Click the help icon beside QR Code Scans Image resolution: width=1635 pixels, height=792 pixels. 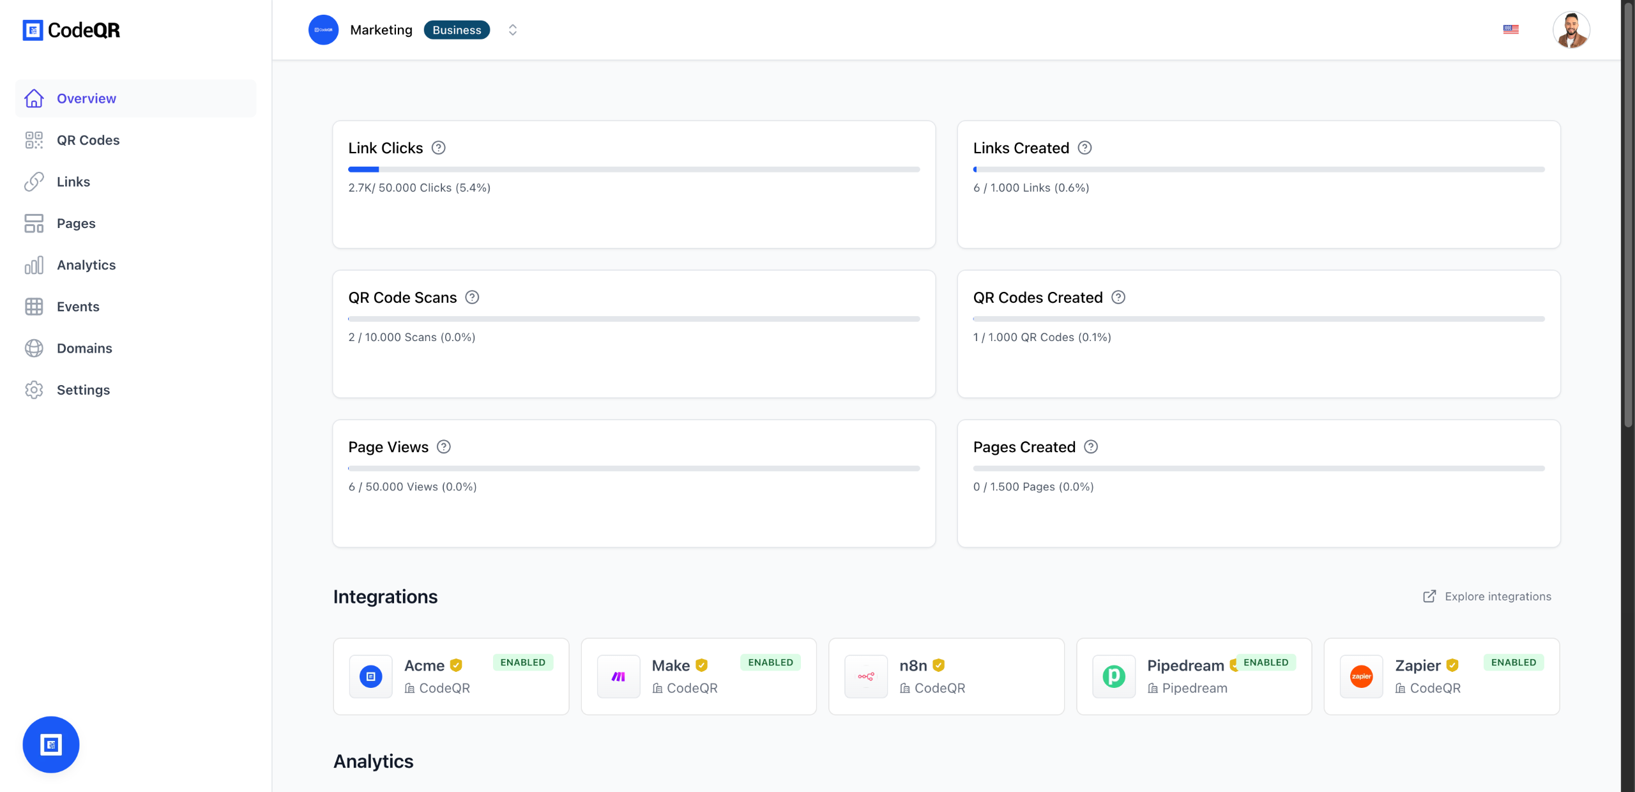[472, 298]
